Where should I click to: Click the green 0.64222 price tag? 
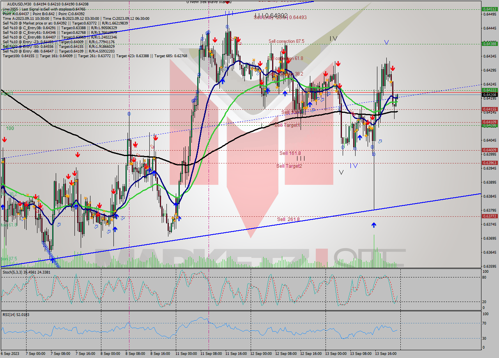490,90
